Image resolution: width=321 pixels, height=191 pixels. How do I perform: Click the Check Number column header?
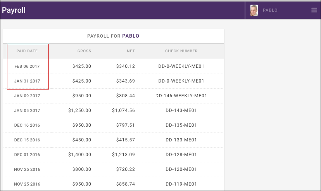[181, 51]
